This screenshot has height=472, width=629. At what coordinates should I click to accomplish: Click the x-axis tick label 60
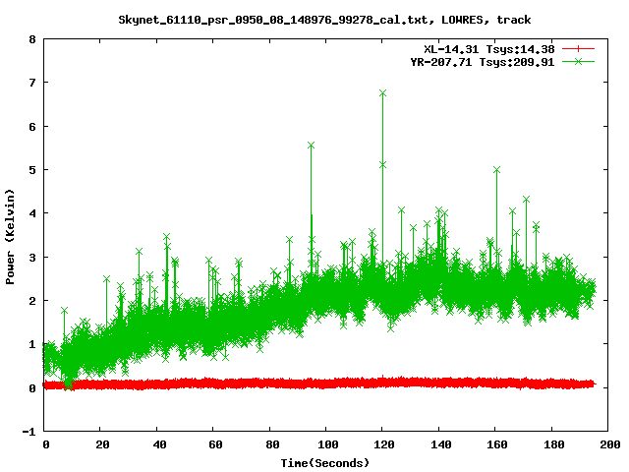coord(214,444)
